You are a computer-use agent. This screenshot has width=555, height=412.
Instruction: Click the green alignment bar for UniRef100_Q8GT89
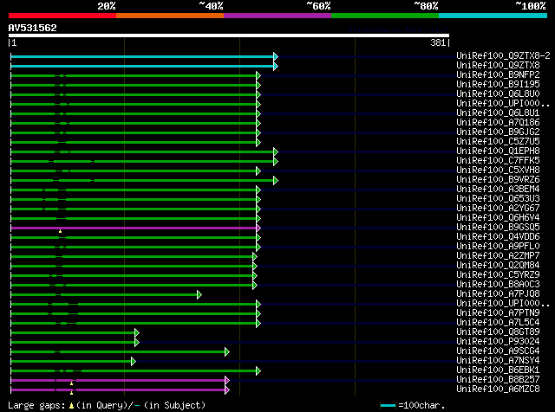click(x=73, y=333)
